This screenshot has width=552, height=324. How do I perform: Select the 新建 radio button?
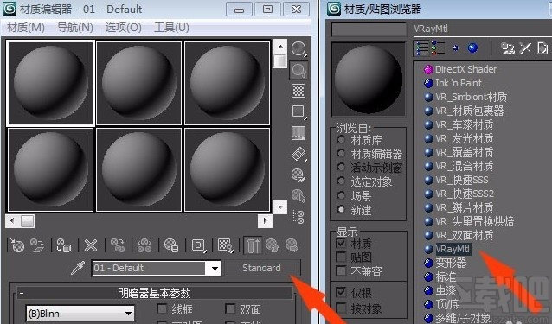341,210
